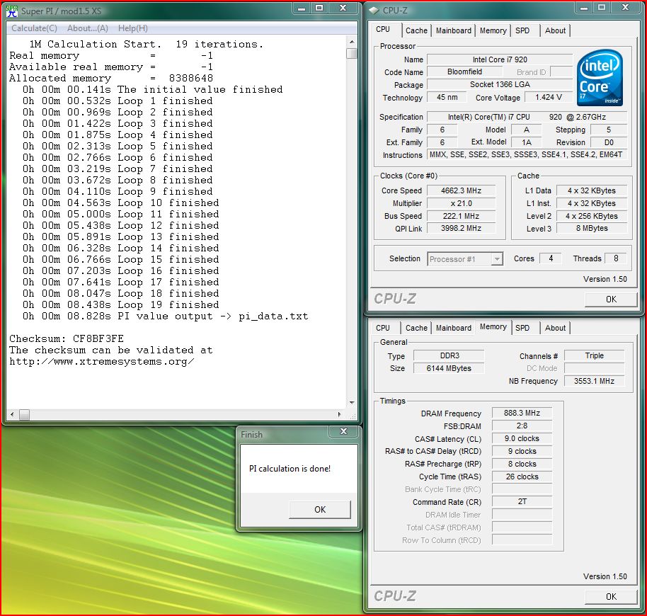
Task: Switch to SPD tab in upper CPU-Z window
Action: pyautogui.click(x=522, y=30)
